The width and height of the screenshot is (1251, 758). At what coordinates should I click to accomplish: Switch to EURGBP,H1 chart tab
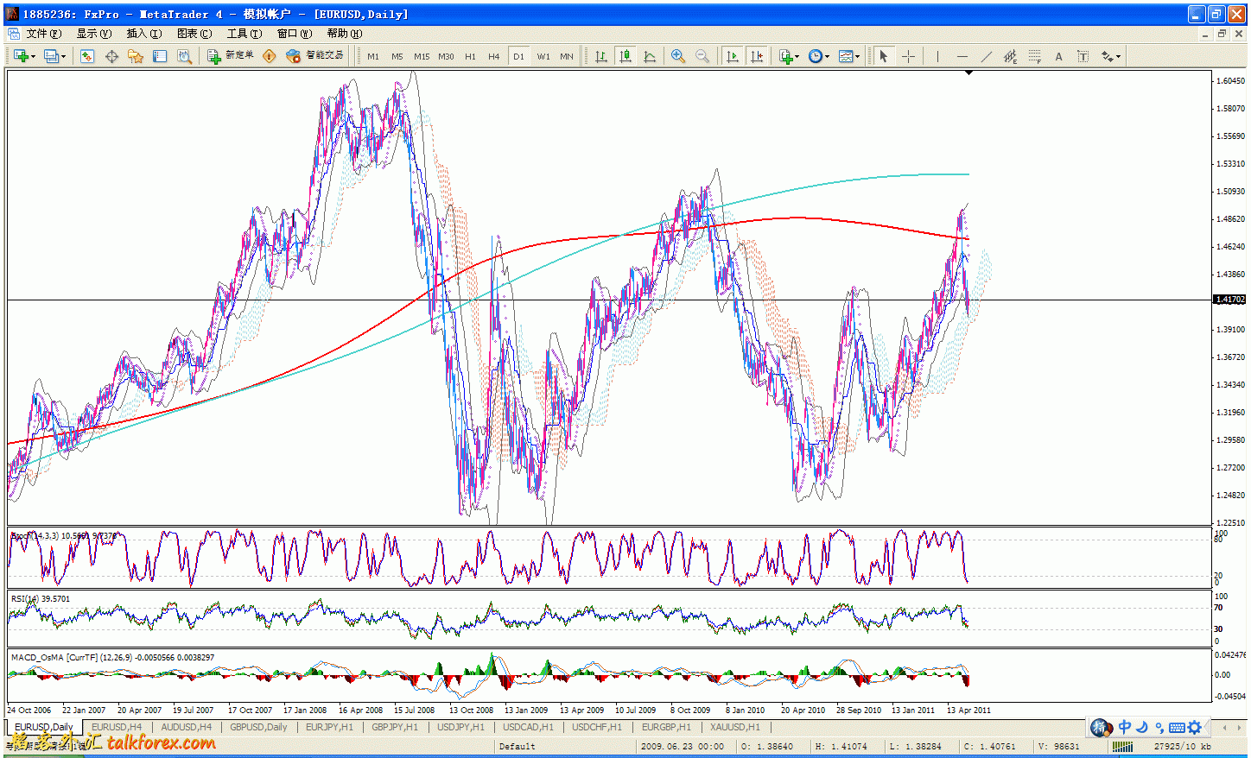pyautogui.click(x=666, y=727)
